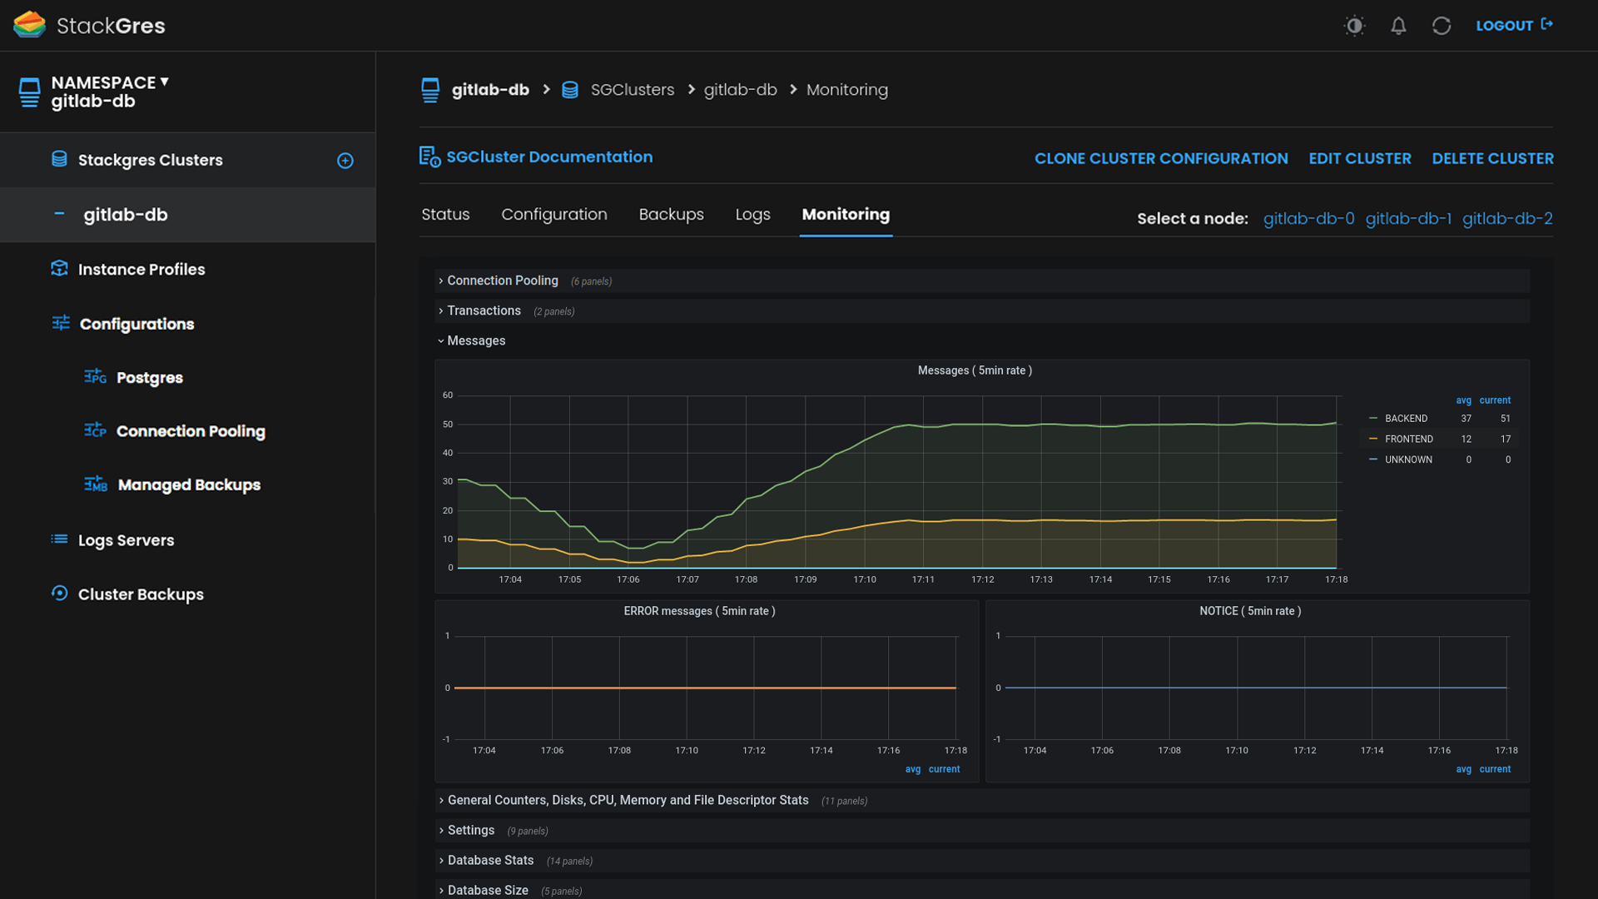Viewport: 1598px width, 899px height.
Task: Open ERROR messages panel title menu
Action: tap(699, 612)
